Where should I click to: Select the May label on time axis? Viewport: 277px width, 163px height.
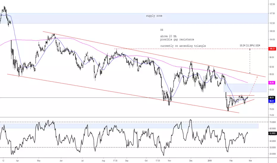click(39, 161)
